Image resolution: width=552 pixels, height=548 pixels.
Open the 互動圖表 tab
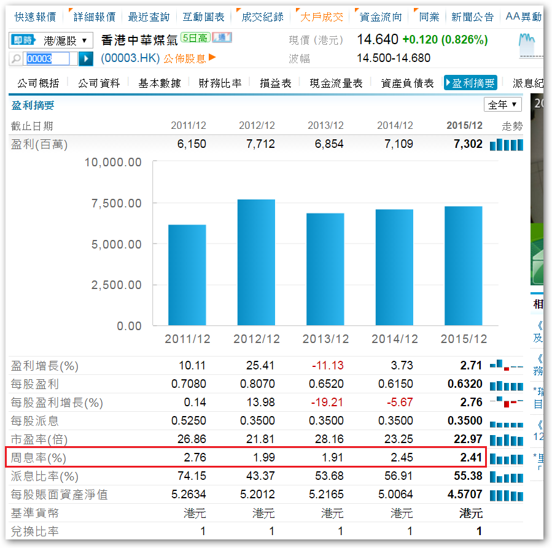[x=203, y=17]
